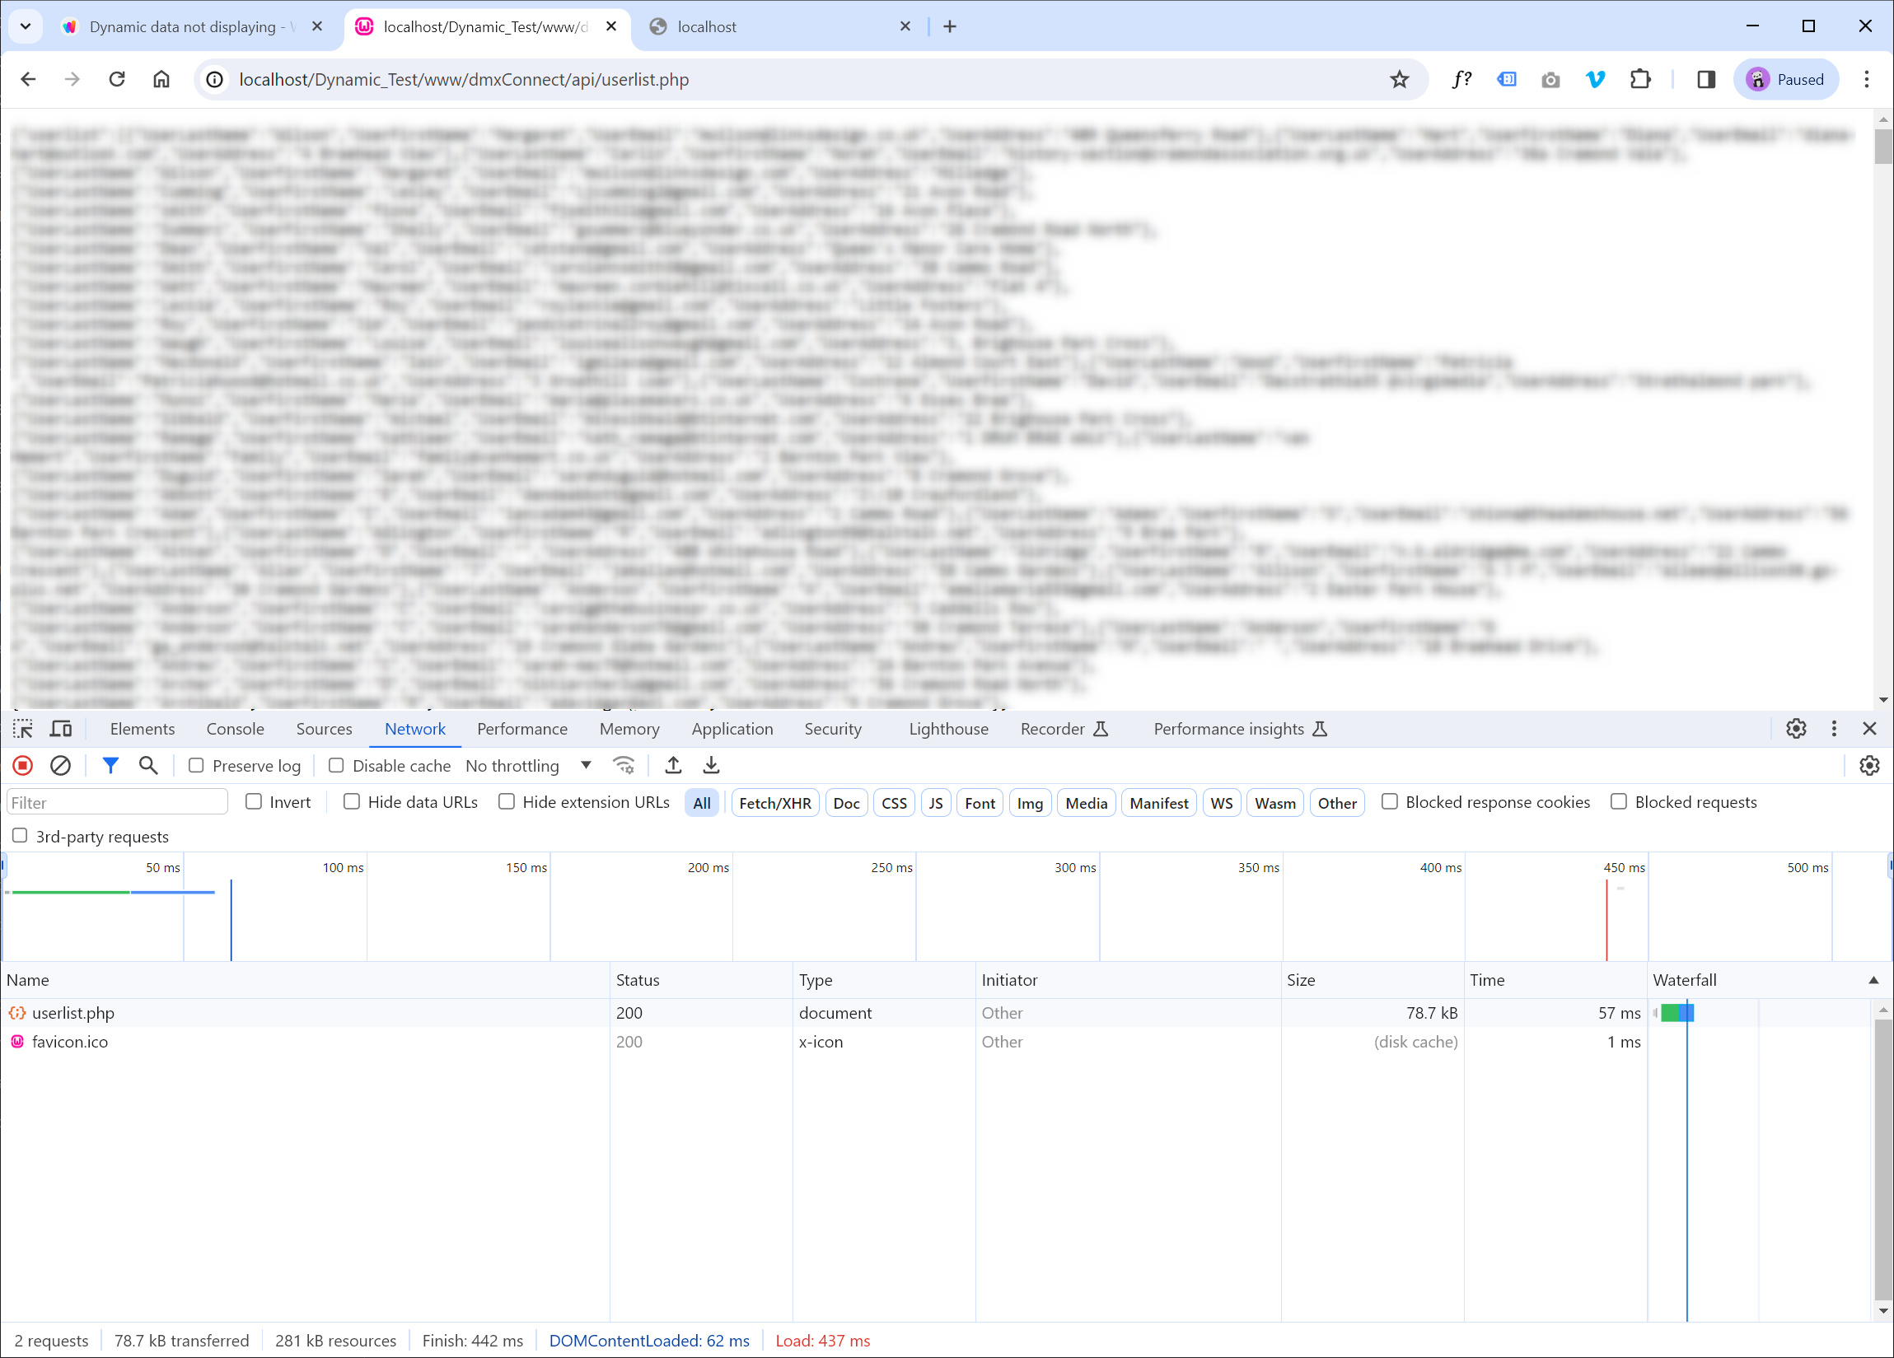Clear the network log
Image resolution: width=1894 pixels, height=1358 pixels.
60,765
